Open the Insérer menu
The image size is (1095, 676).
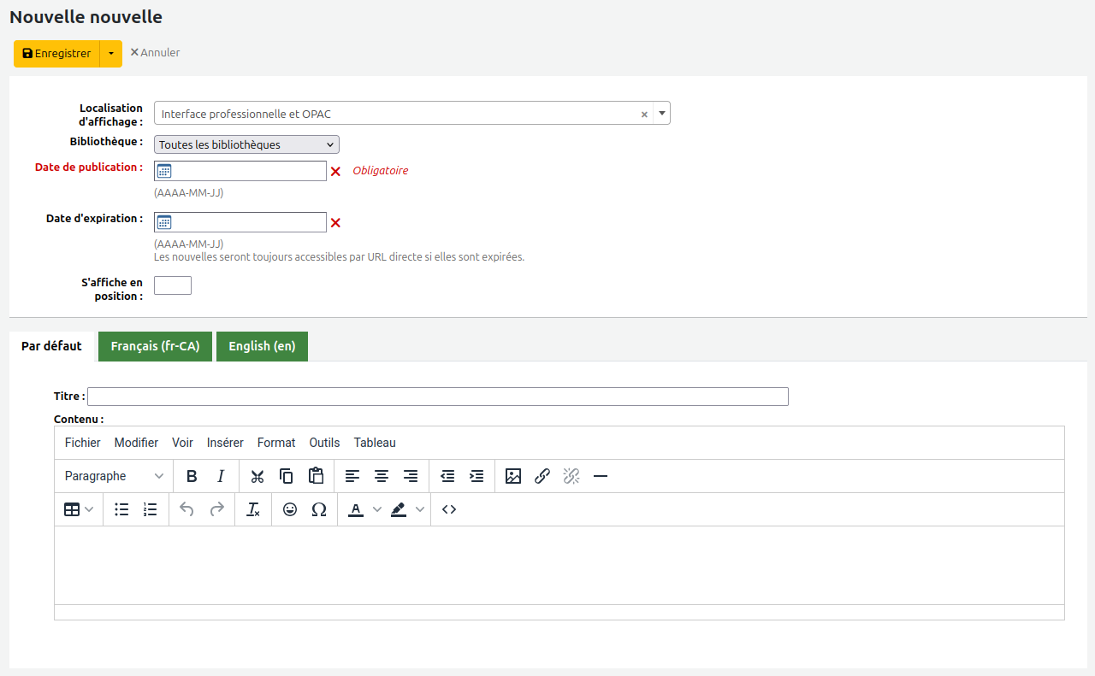225,443
